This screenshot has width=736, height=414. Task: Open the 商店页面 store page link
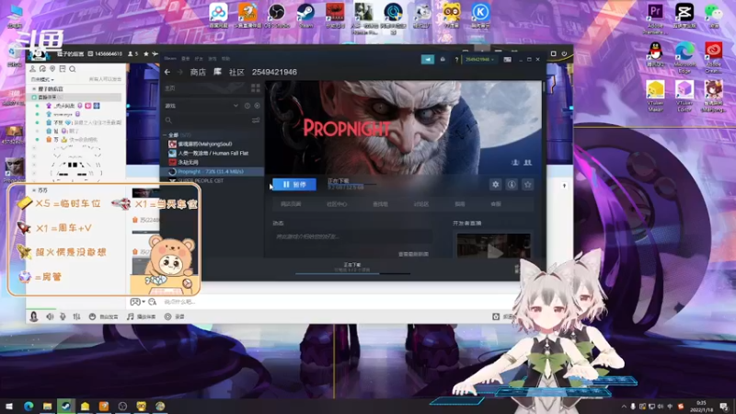point(291,204)
